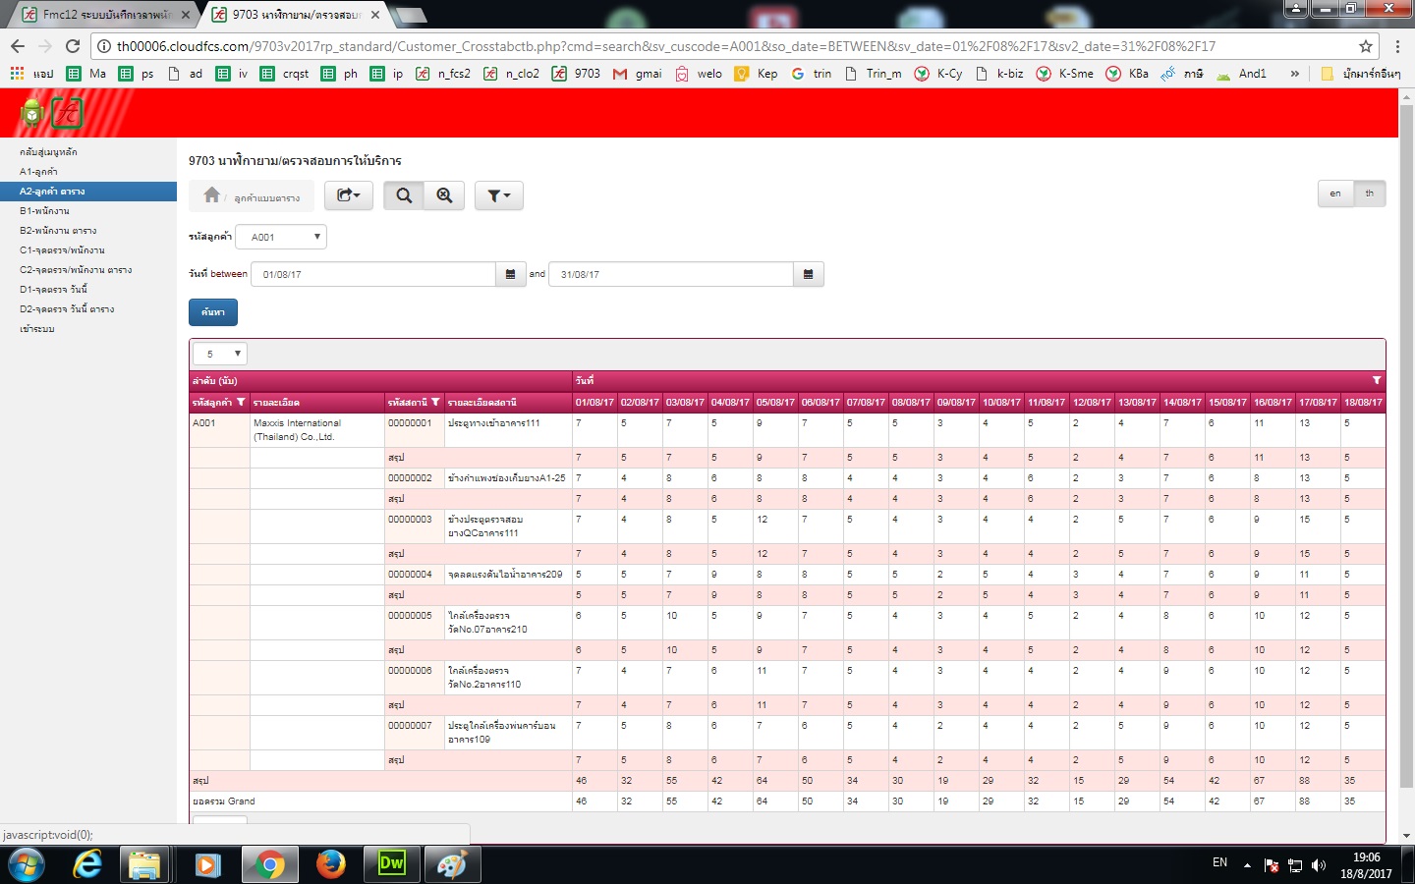1415x884 pixels.
Task: Open the filter funnel dropdown
Action: click(x=499, y=195)
